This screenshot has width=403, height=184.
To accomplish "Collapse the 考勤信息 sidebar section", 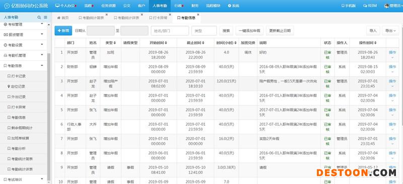I will (24, 66).
